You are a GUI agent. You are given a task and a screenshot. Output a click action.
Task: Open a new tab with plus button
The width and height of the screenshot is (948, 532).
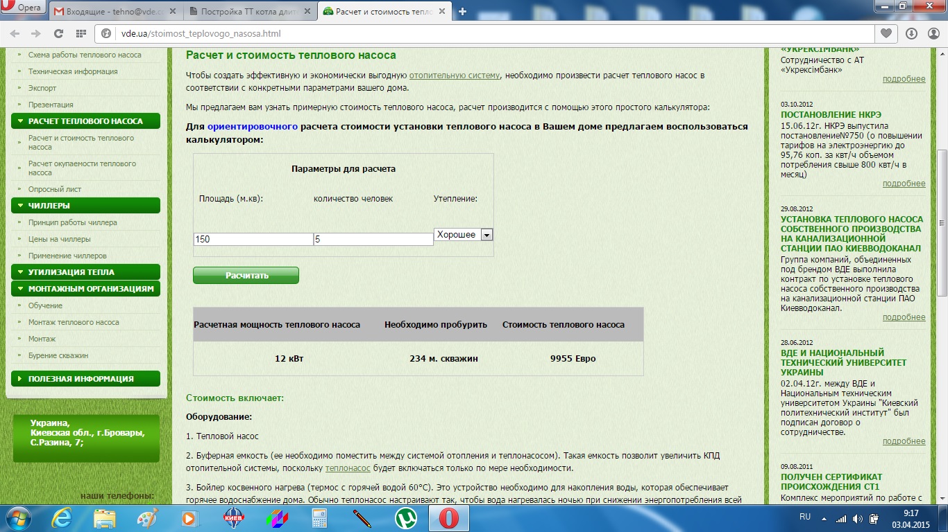click(x=463, y=11)
